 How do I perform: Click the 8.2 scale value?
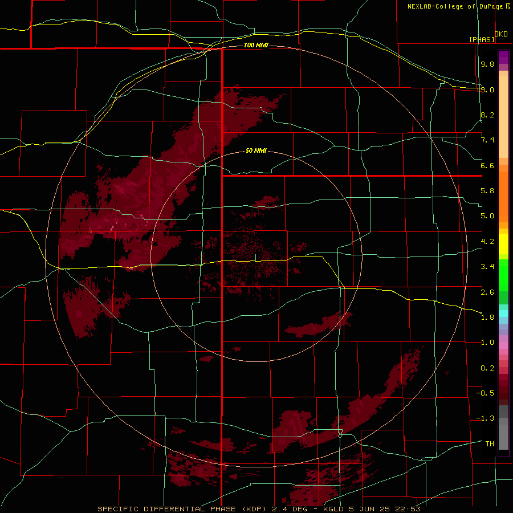[487, 115]
